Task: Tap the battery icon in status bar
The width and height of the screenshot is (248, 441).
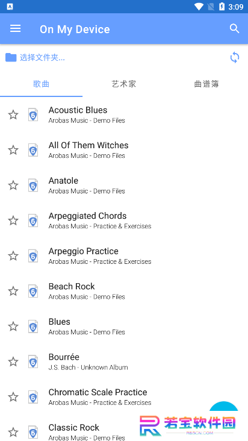Action: click(222, 7)
